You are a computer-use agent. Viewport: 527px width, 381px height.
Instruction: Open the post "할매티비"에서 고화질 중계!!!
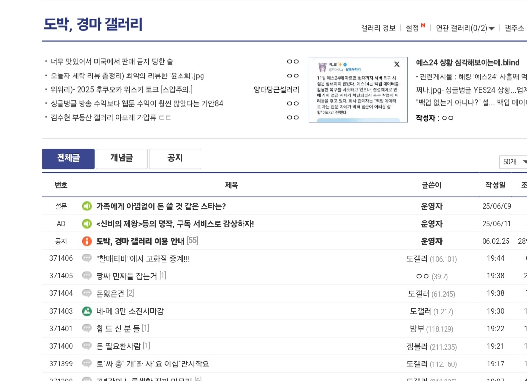[143, 259]
